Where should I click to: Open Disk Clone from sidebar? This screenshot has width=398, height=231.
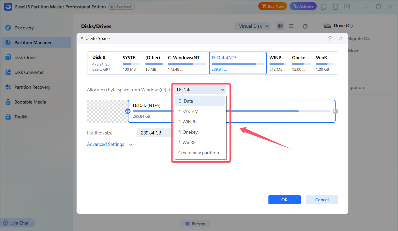(x=25, y=58)
